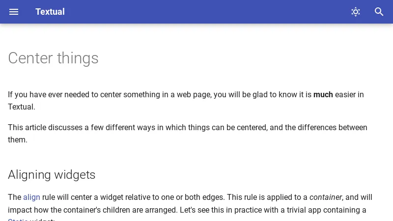
Task: Open the hamburger navigation menu
Action: coord(14,12)
